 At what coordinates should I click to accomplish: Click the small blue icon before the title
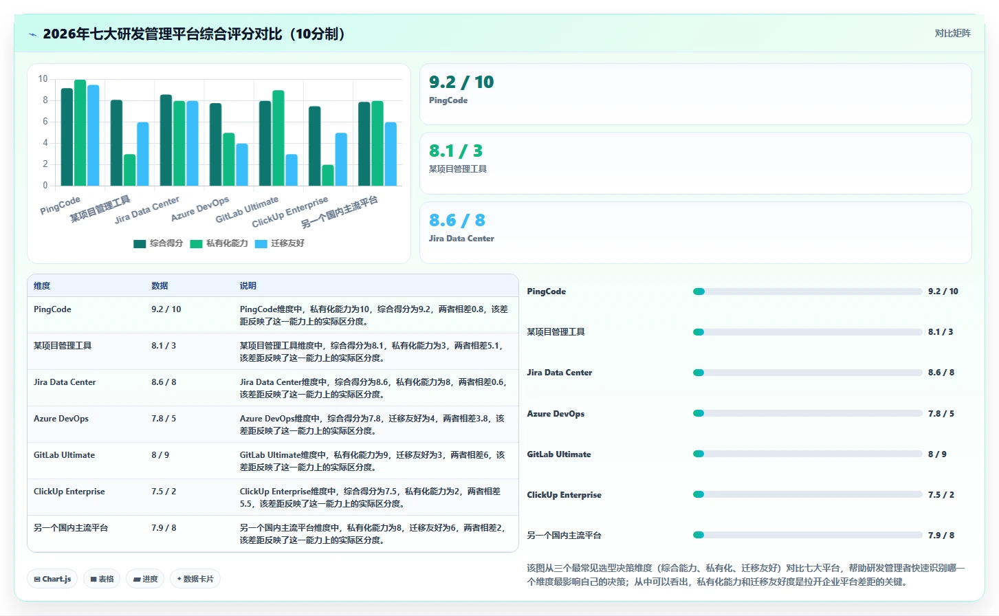[32, 34]
